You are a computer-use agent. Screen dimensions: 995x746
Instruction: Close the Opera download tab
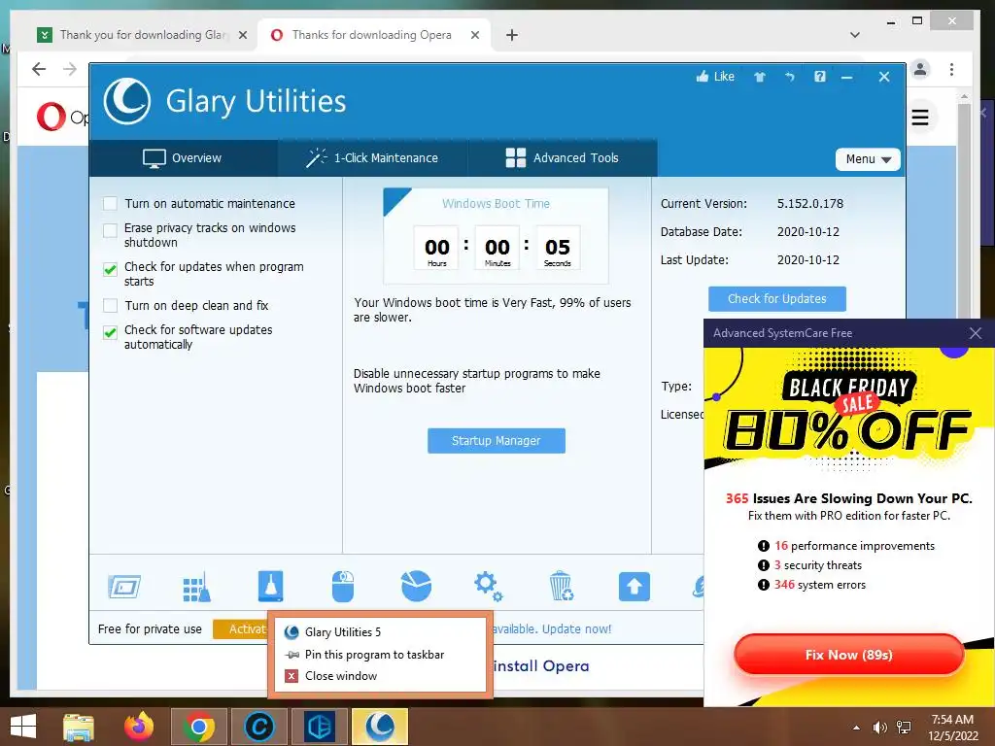pos(474,35)
